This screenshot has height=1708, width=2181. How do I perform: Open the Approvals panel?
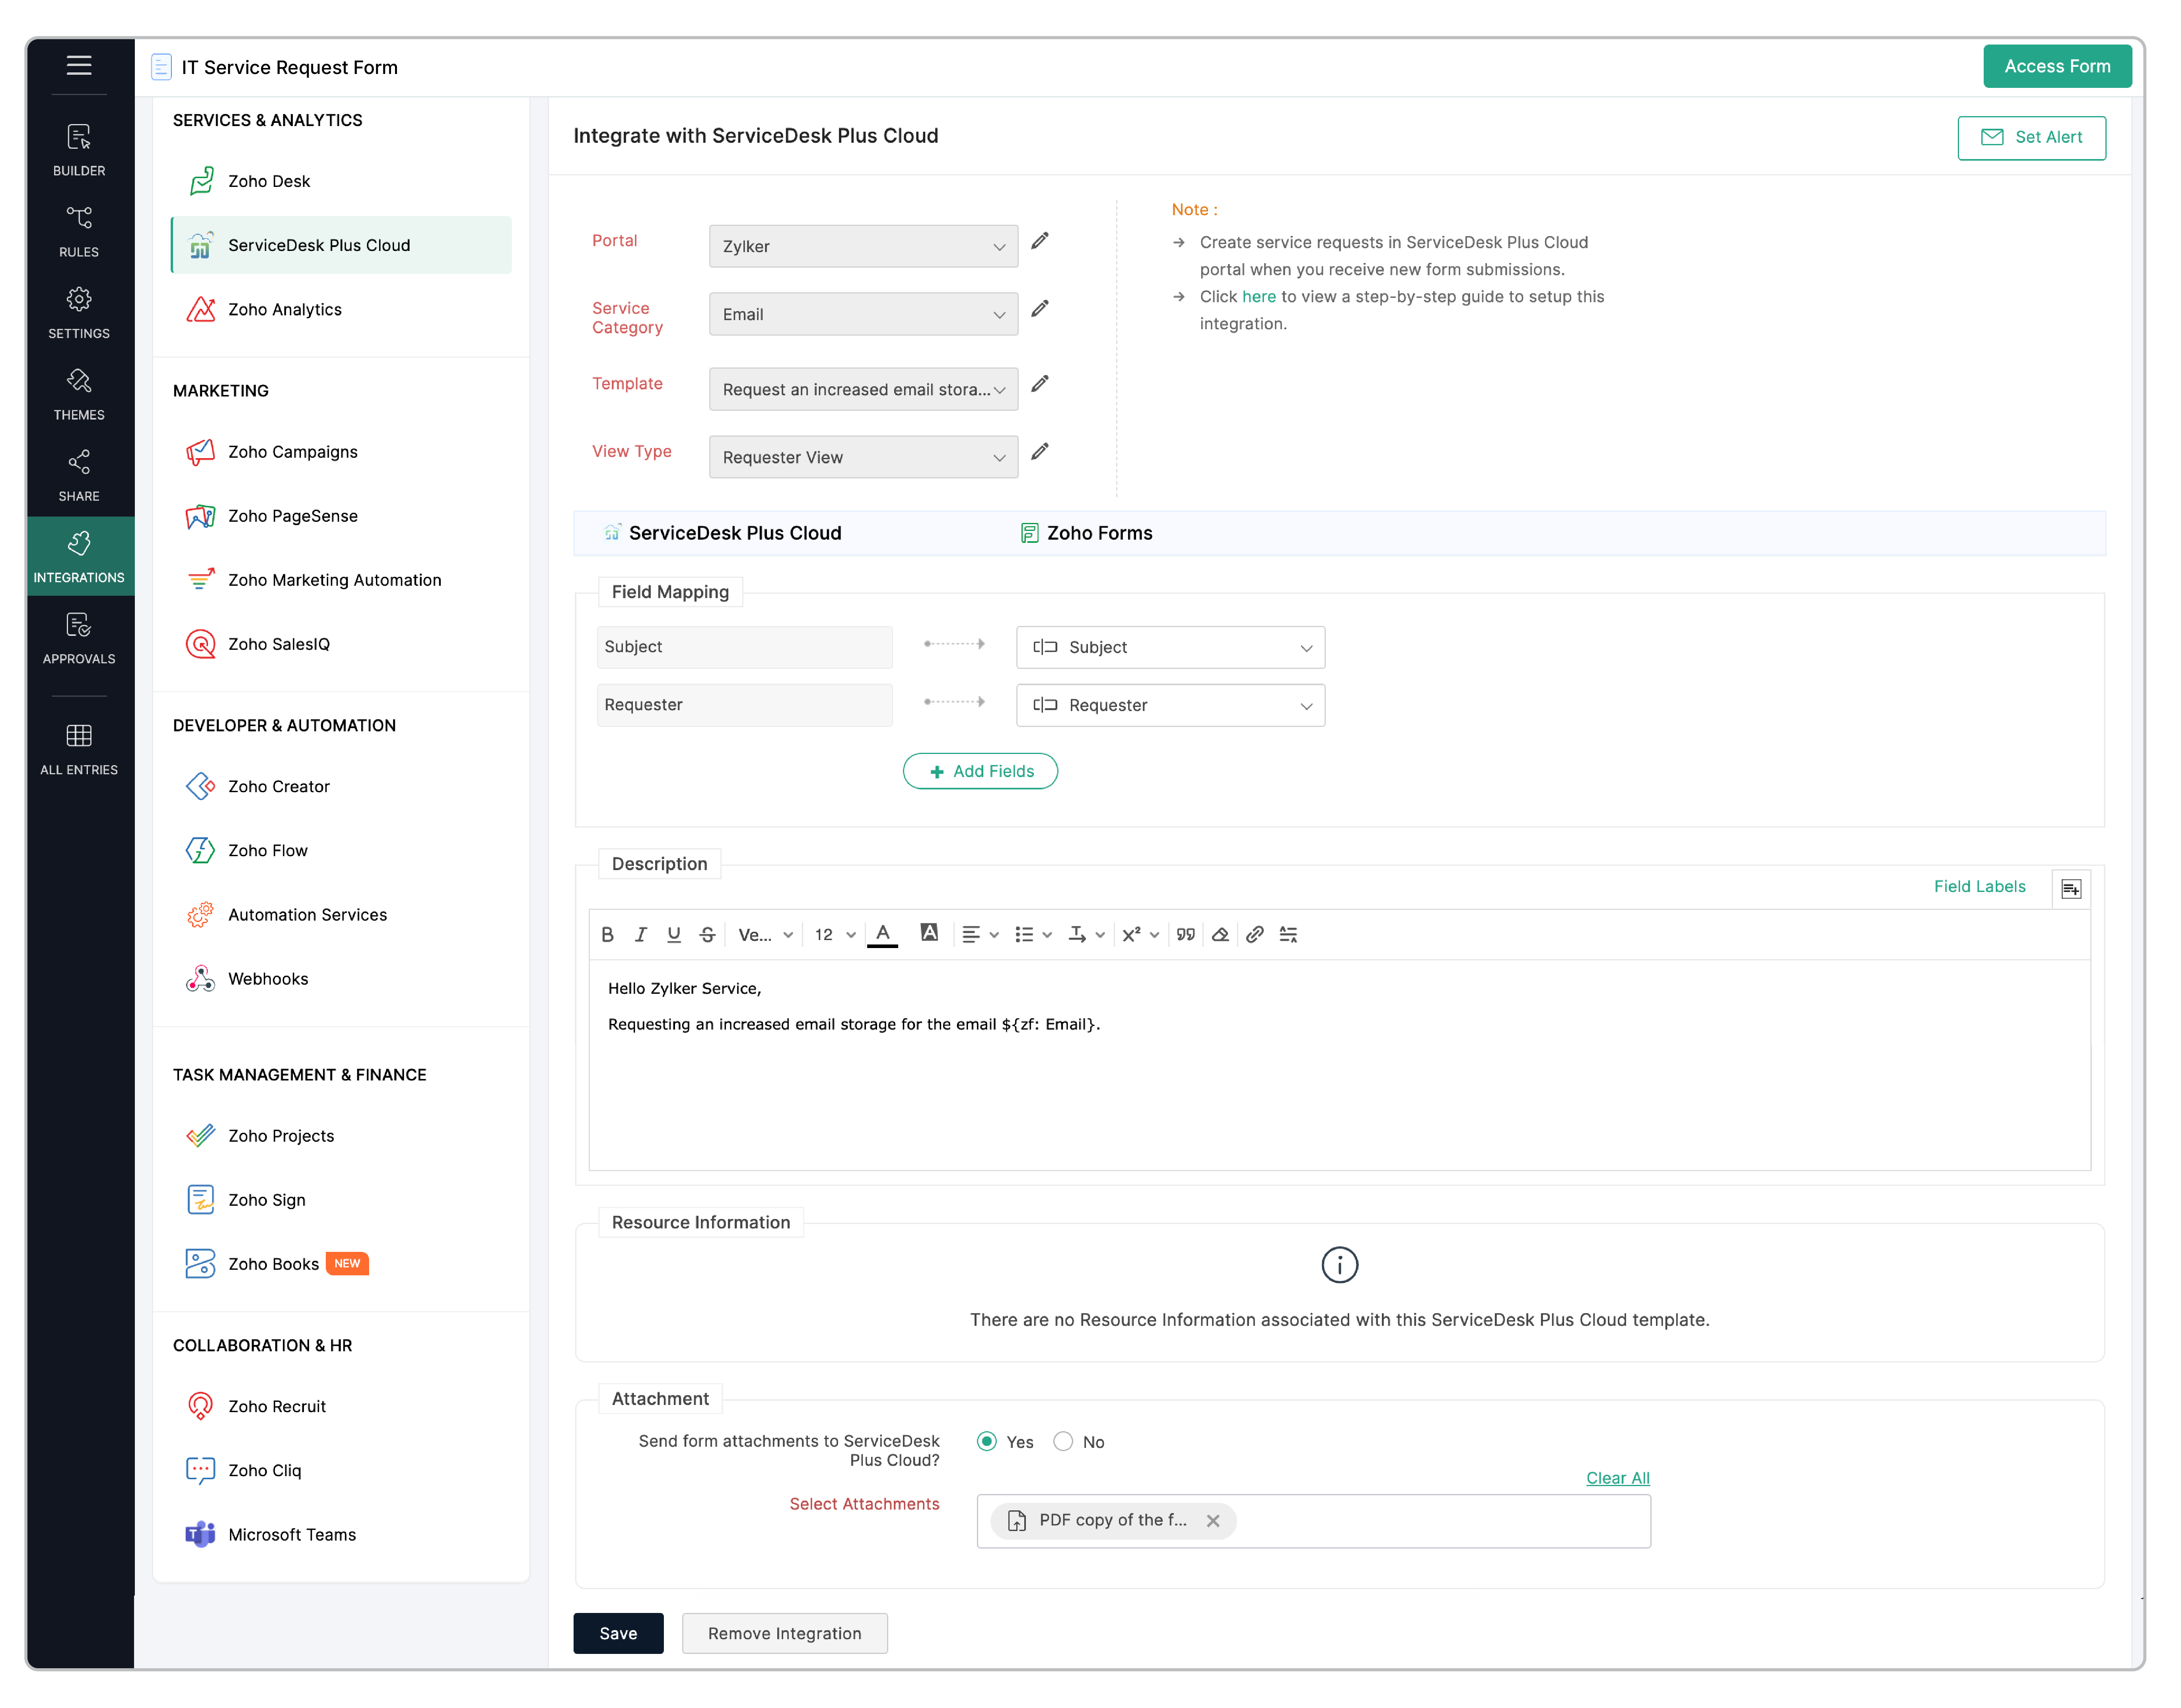point(79,637)
